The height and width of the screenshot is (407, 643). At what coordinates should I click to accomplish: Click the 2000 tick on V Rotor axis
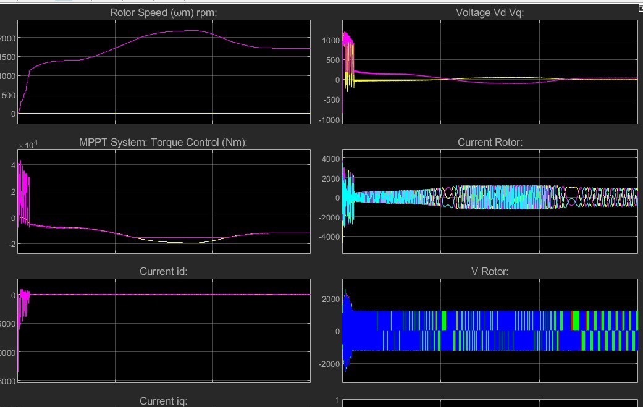click(x=331, y=299)
